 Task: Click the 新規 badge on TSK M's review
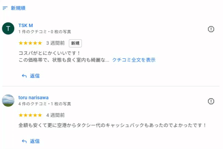point(75,43)
